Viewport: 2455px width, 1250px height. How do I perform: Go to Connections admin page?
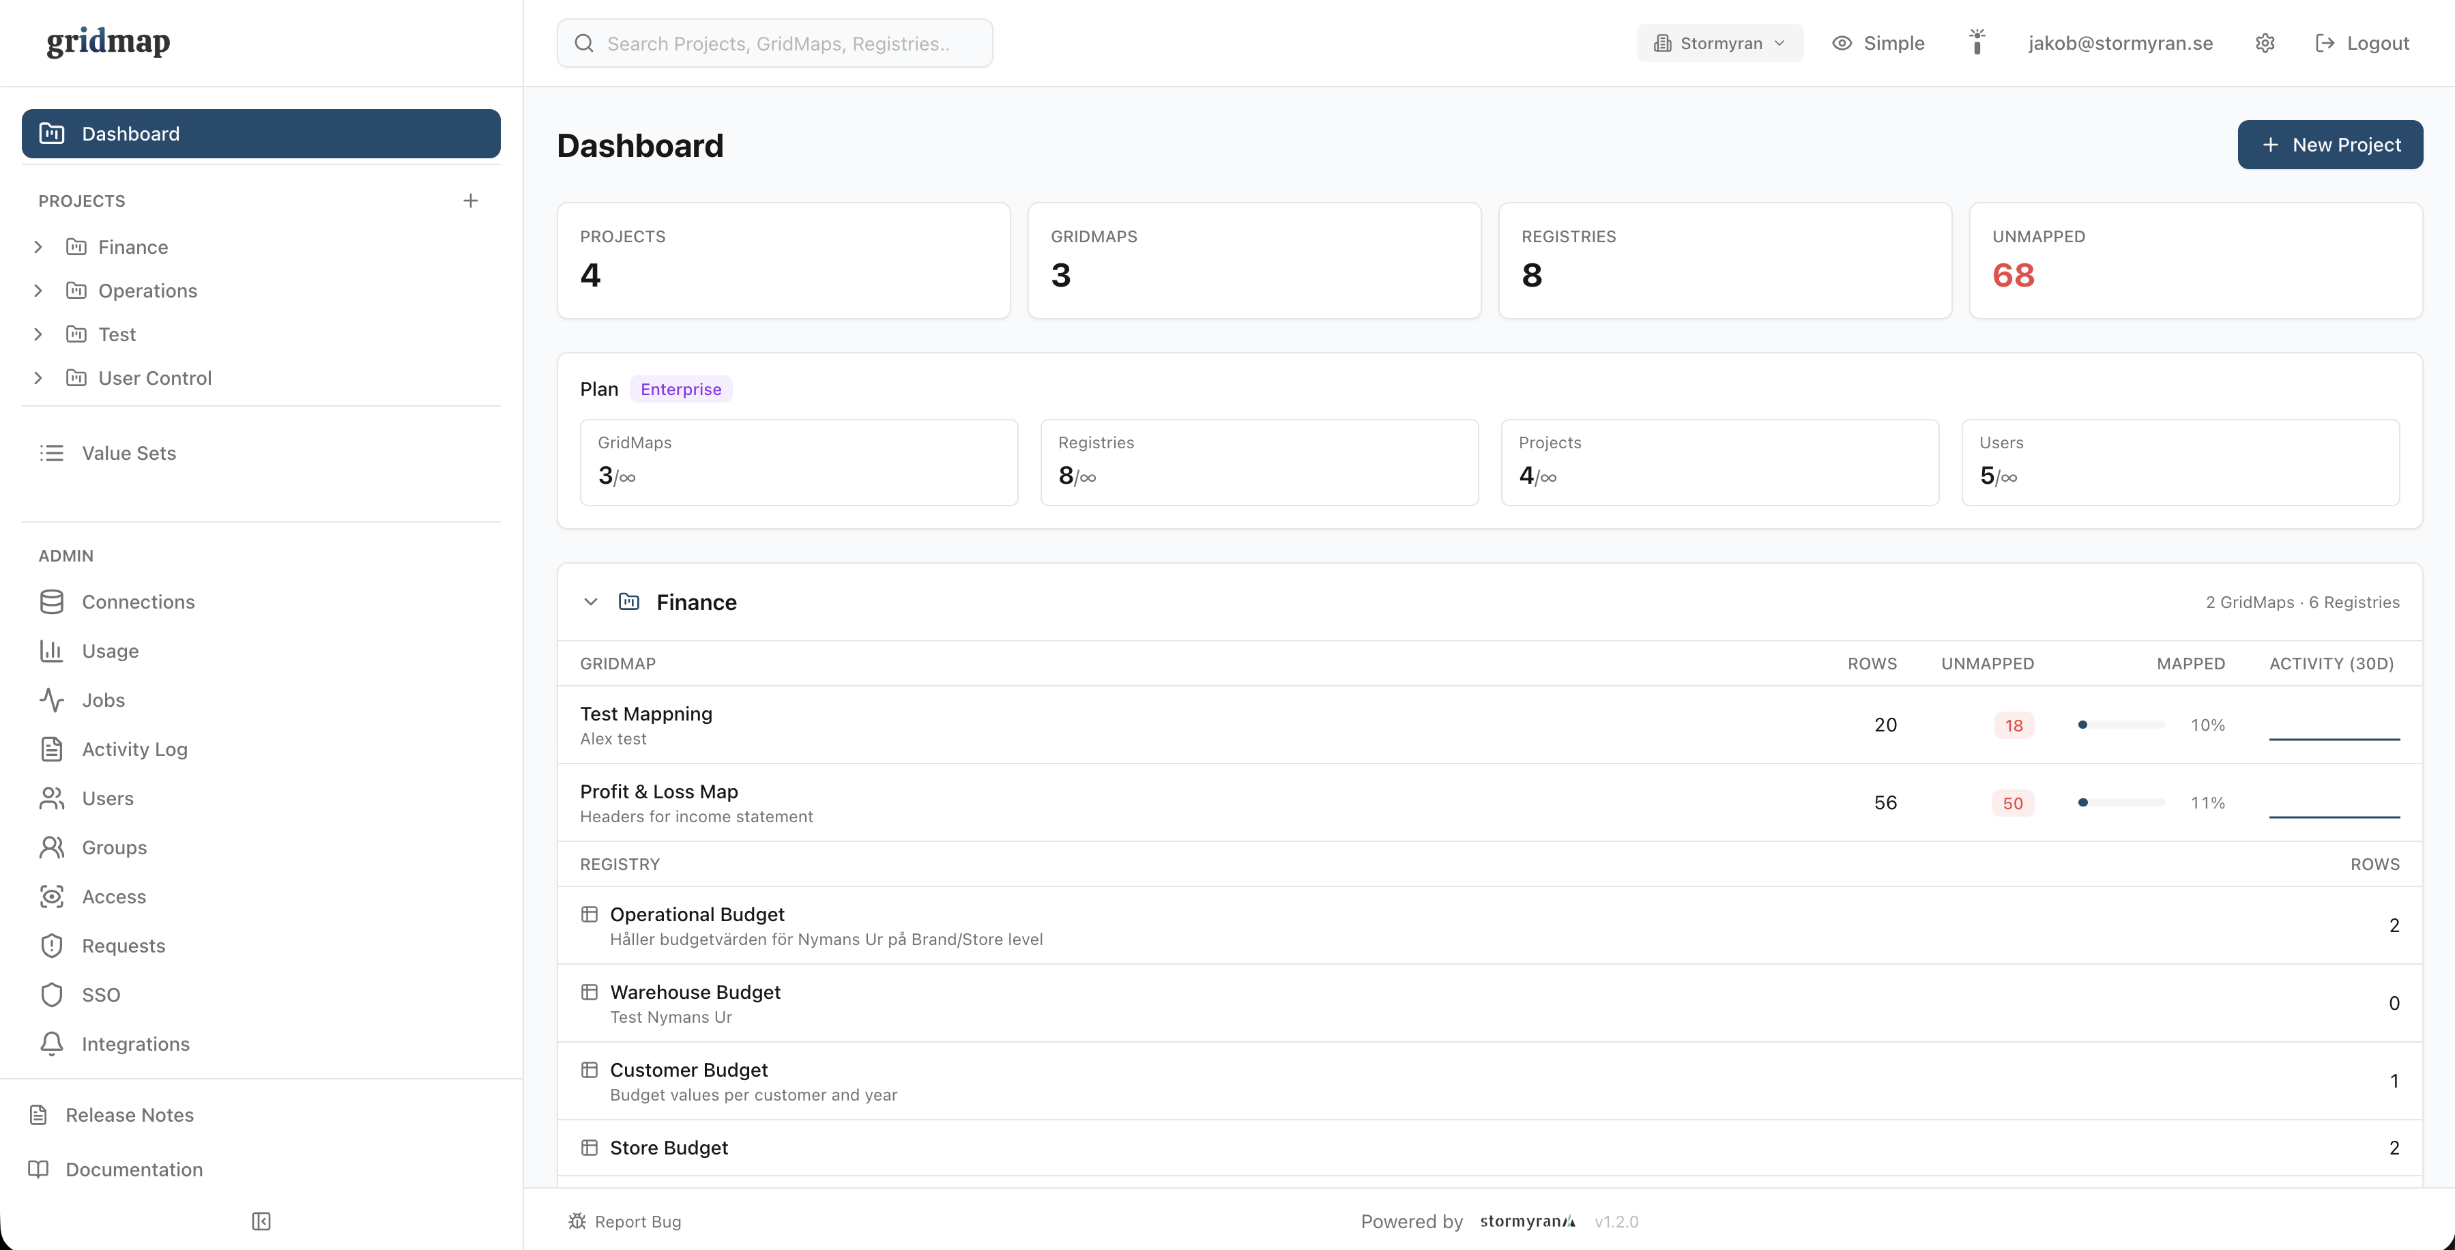pyautogui.click(x=261, y=602)
